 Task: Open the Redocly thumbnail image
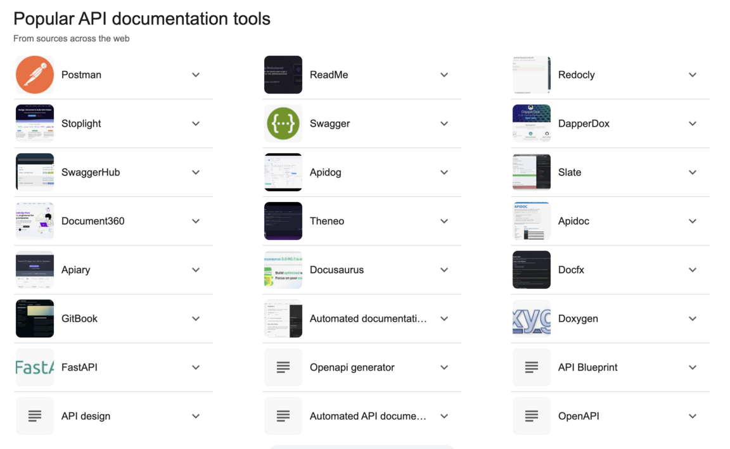[x=532, y=75]
